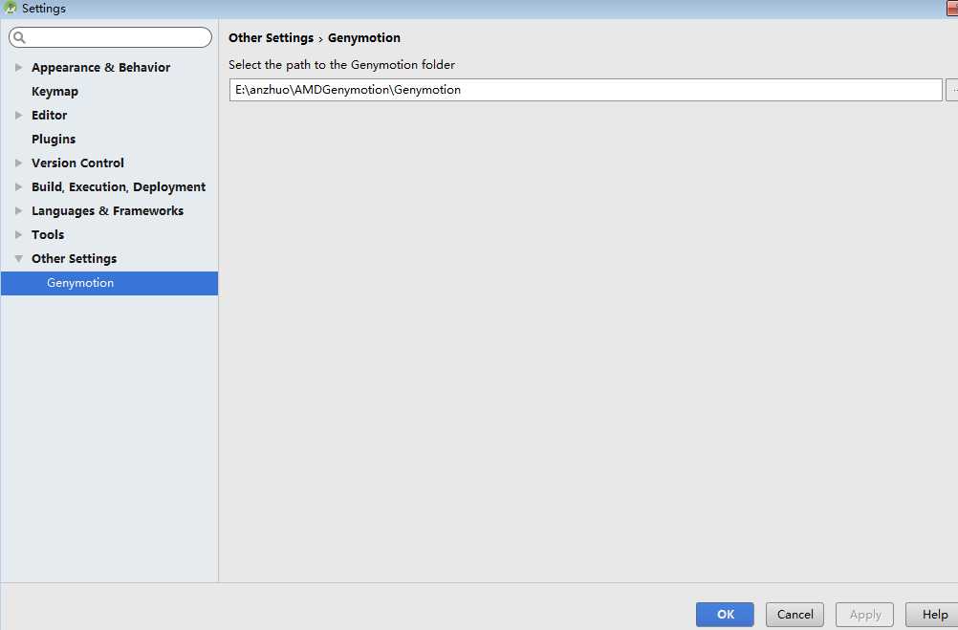
Task: Select Appearance & Behavior label
Action: [100, 67]
